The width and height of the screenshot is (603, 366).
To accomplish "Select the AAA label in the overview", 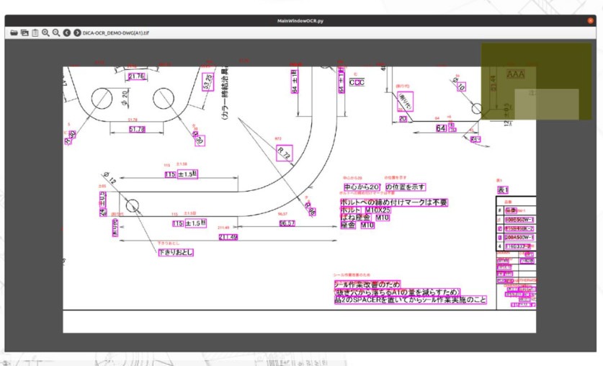I will click(516, 73).
